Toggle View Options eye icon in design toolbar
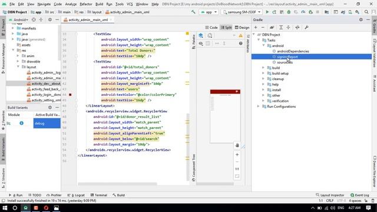The height and width of the screenshot is (212, 377). tap(201, 44)
